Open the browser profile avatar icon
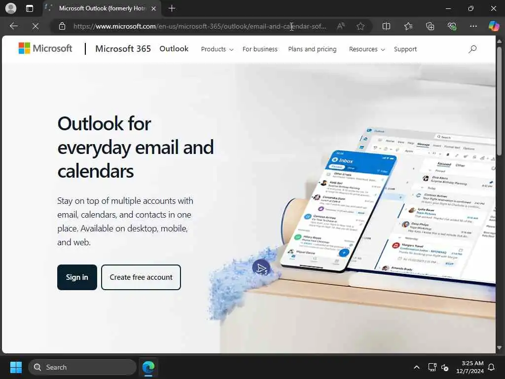505x379 pixels. pyautogui.click(x=11, y=8)
